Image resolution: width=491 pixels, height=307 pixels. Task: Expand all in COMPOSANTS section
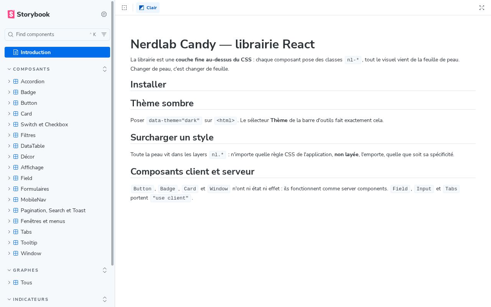105,69
